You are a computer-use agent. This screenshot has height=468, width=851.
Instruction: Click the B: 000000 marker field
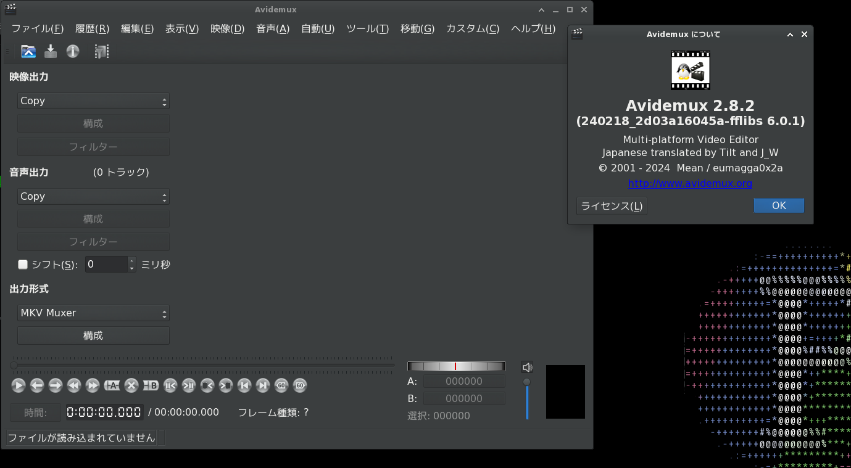click(464, 399)
